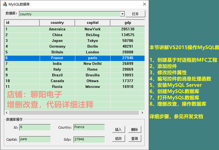The height and width of the screenshot is (150, 219).
Task: Click the gdp value 19093
Action: click(x=128, y=75)
